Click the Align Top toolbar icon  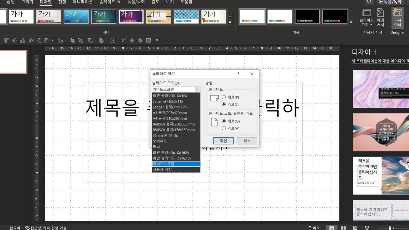[x=6, y=41]
